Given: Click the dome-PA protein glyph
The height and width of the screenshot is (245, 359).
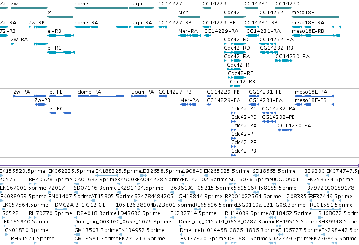Looking at the screenshot, I should 101,96.
